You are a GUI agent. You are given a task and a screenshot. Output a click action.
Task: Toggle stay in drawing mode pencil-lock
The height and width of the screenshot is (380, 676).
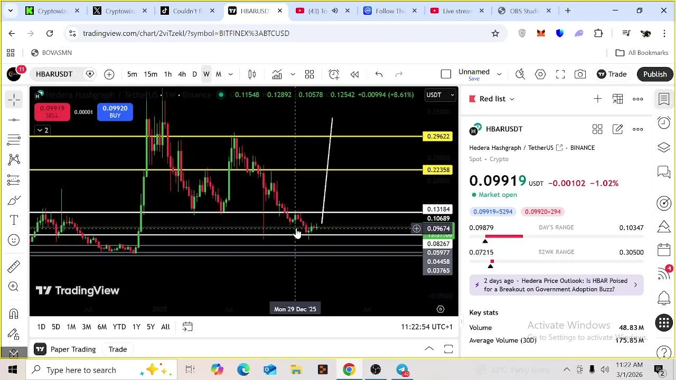[x=14, y=334]
